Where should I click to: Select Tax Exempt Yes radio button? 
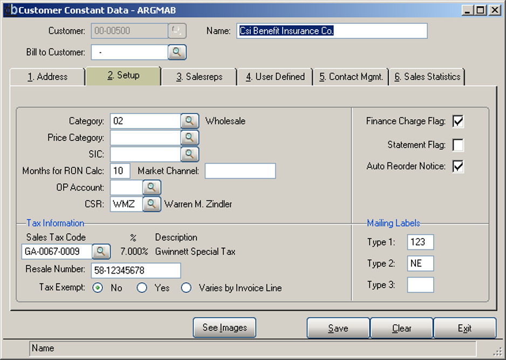(142, 288)
